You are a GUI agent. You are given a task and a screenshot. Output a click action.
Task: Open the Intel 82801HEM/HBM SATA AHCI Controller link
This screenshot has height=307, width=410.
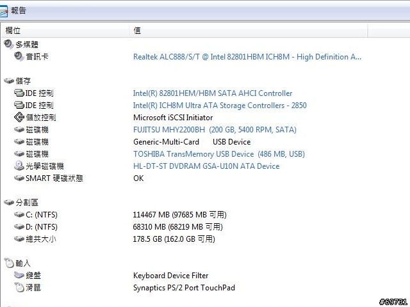click(x=213, y=93)
